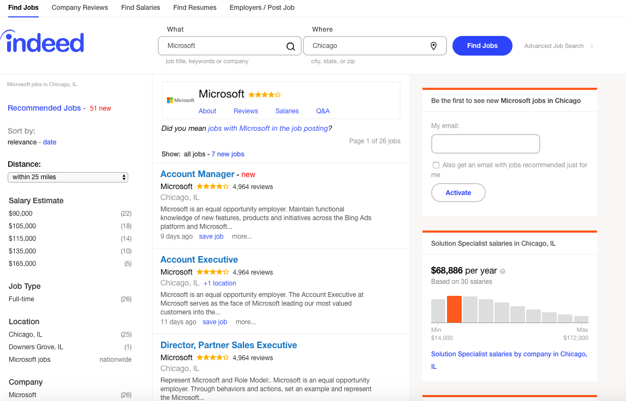Sort results by date
This screenshot has width=626, height=401.
click(50, 142)
